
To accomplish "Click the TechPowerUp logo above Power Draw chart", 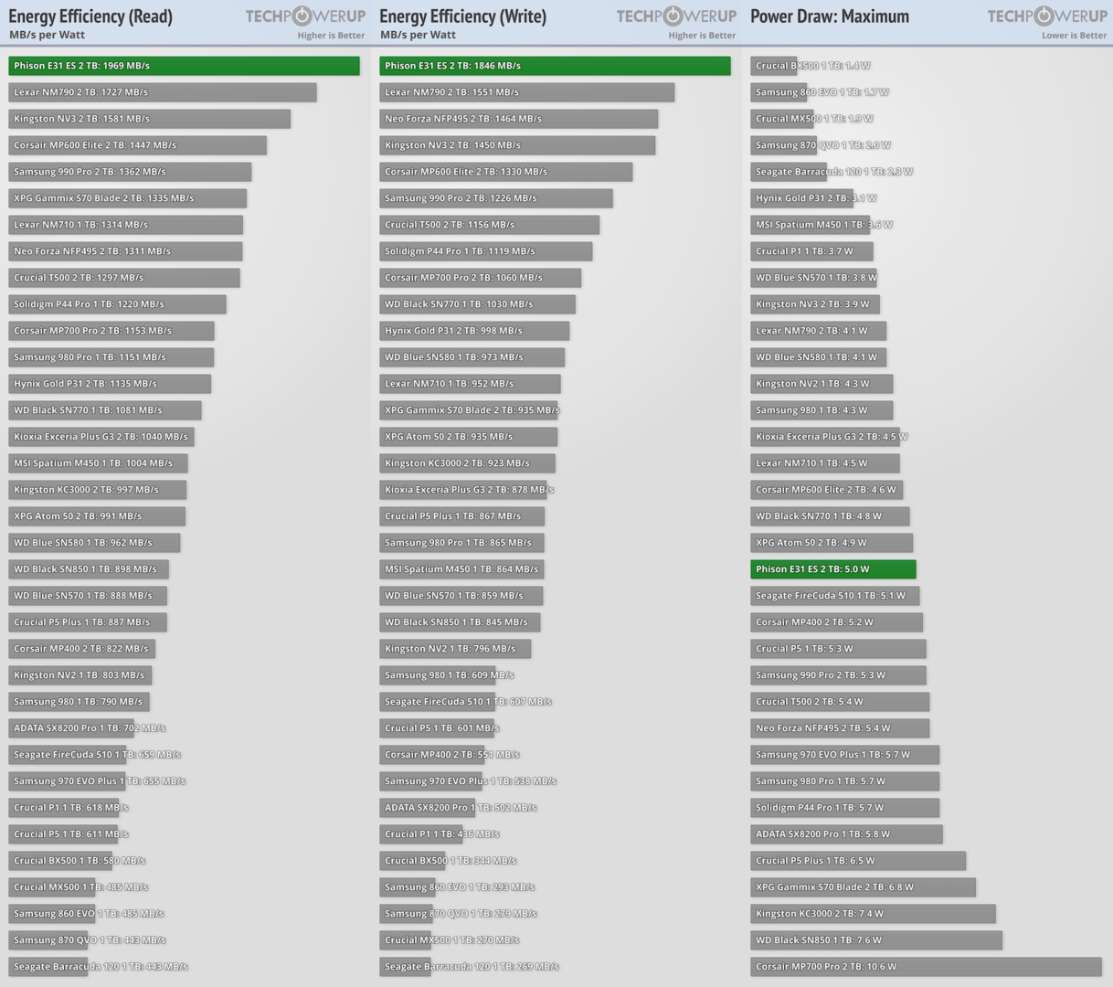I will [x=1046, y=16].
